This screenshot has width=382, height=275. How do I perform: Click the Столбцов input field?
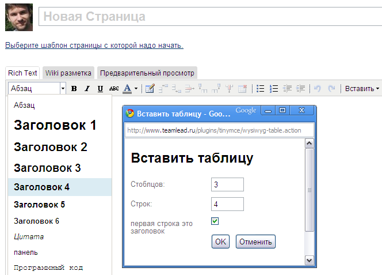pyautogui.click(x=227, y=184)
